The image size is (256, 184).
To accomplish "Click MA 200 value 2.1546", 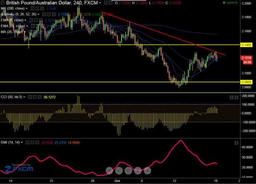I will click(51, 9).
